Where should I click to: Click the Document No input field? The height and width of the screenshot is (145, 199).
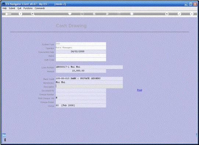(x=81, y=90)
